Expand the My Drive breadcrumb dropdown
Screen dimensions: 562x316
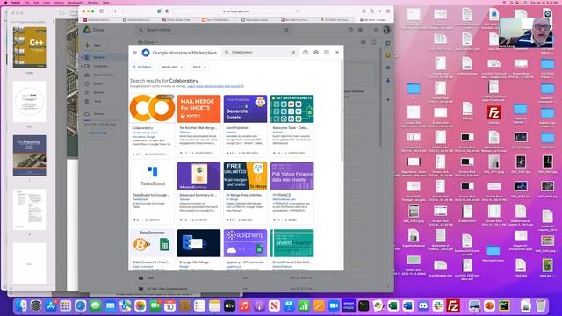[148, 42]
